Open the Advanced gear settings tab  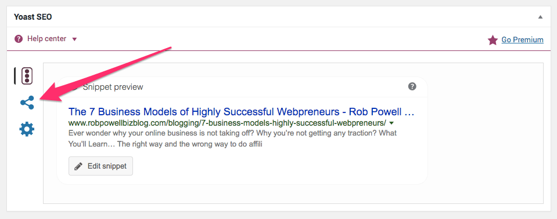point(27,129)
